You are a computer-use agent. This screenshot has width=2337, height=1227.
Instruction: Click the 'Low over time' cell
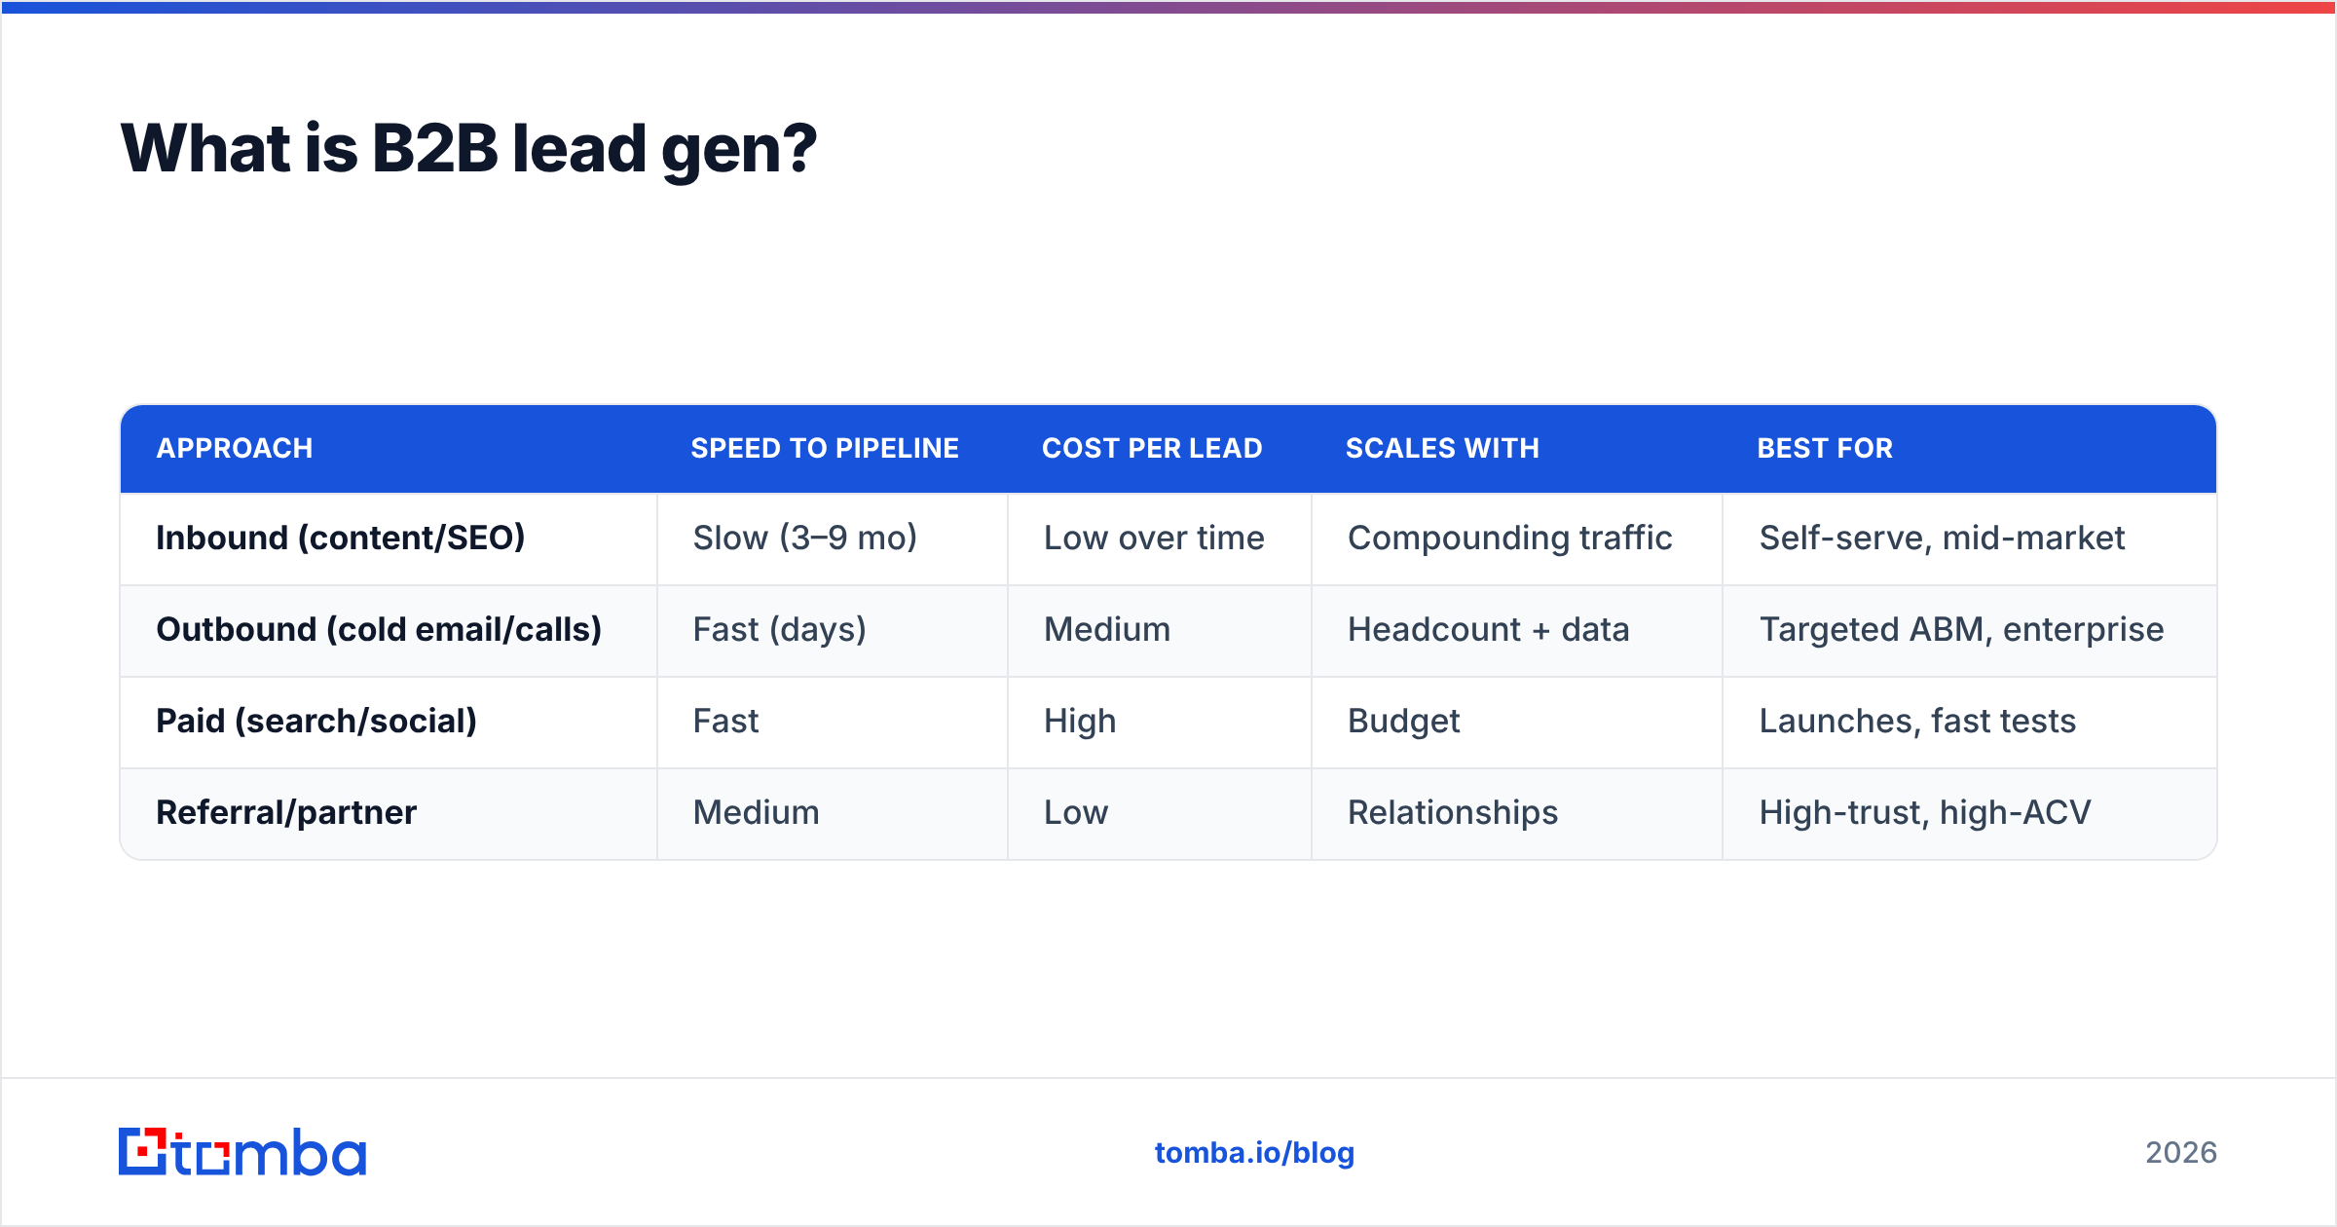point(1159,539)
